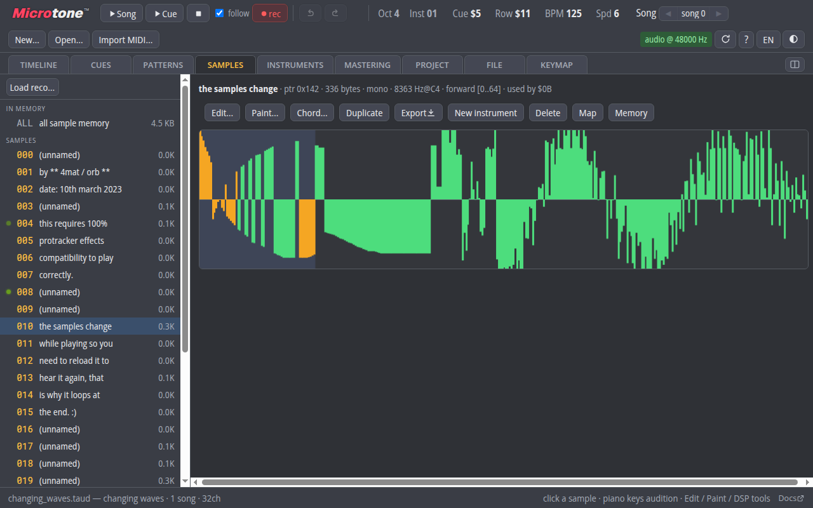Click the undo arrow
This screenshot has width=813, height=508.
point(311,13)
